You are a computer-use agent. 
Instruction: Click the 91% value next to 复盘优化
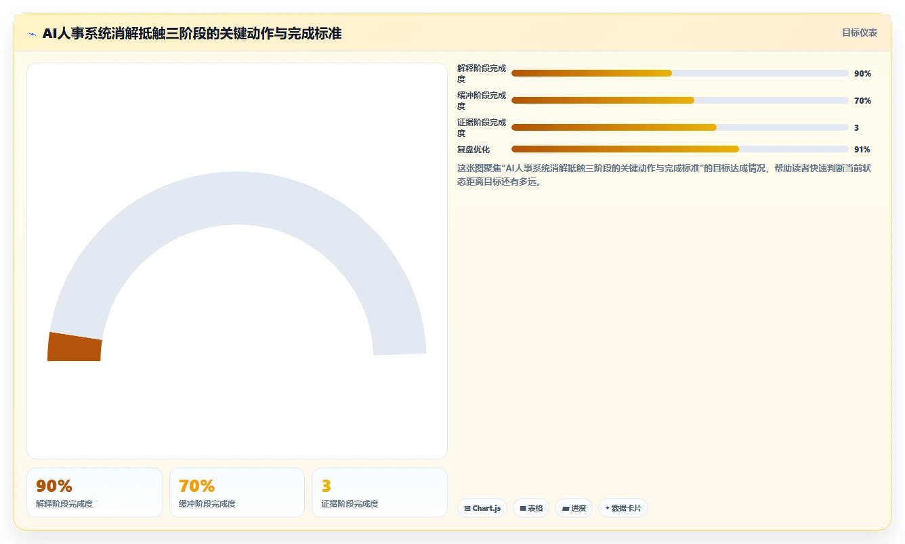[862, 150]
